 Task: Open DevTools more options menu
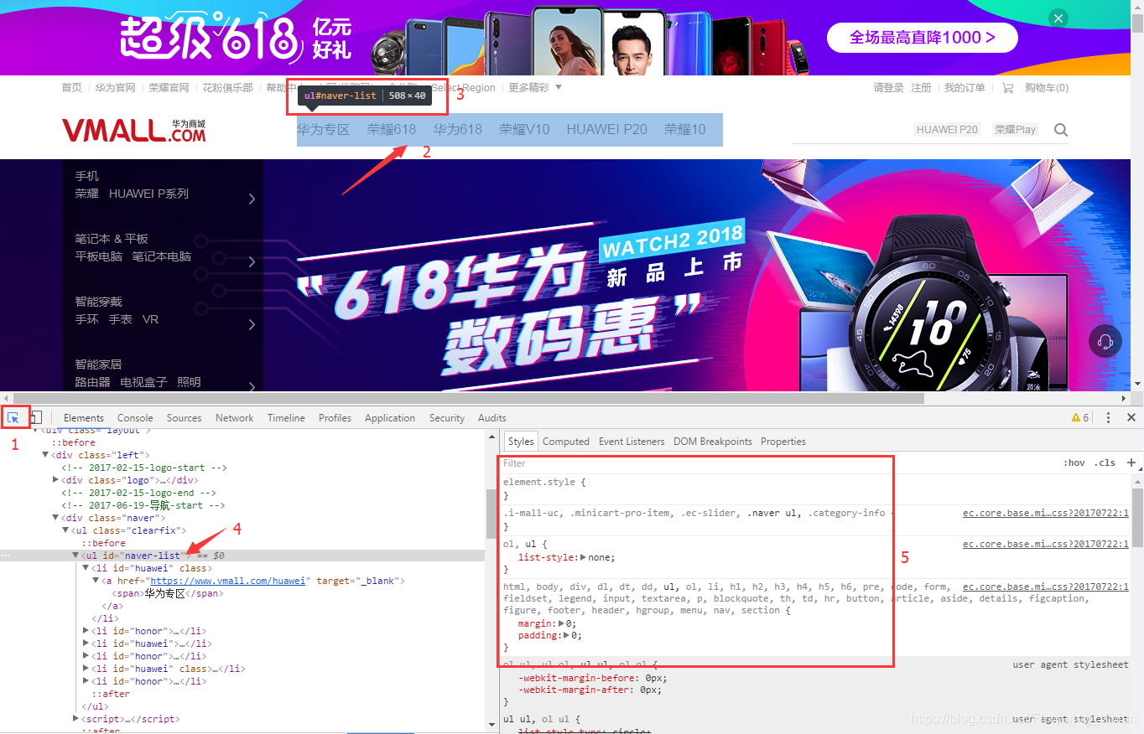click(x=1108, y=417)
